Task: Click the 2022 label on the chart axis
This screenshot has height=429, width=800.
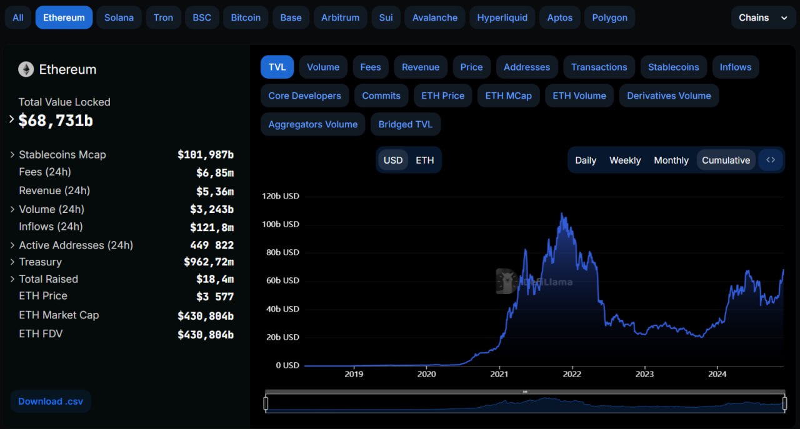Action: [572, 374]
